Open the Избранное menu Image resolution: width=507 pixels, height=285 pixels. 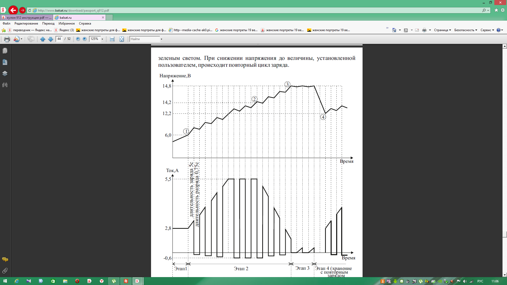point(67,23)
